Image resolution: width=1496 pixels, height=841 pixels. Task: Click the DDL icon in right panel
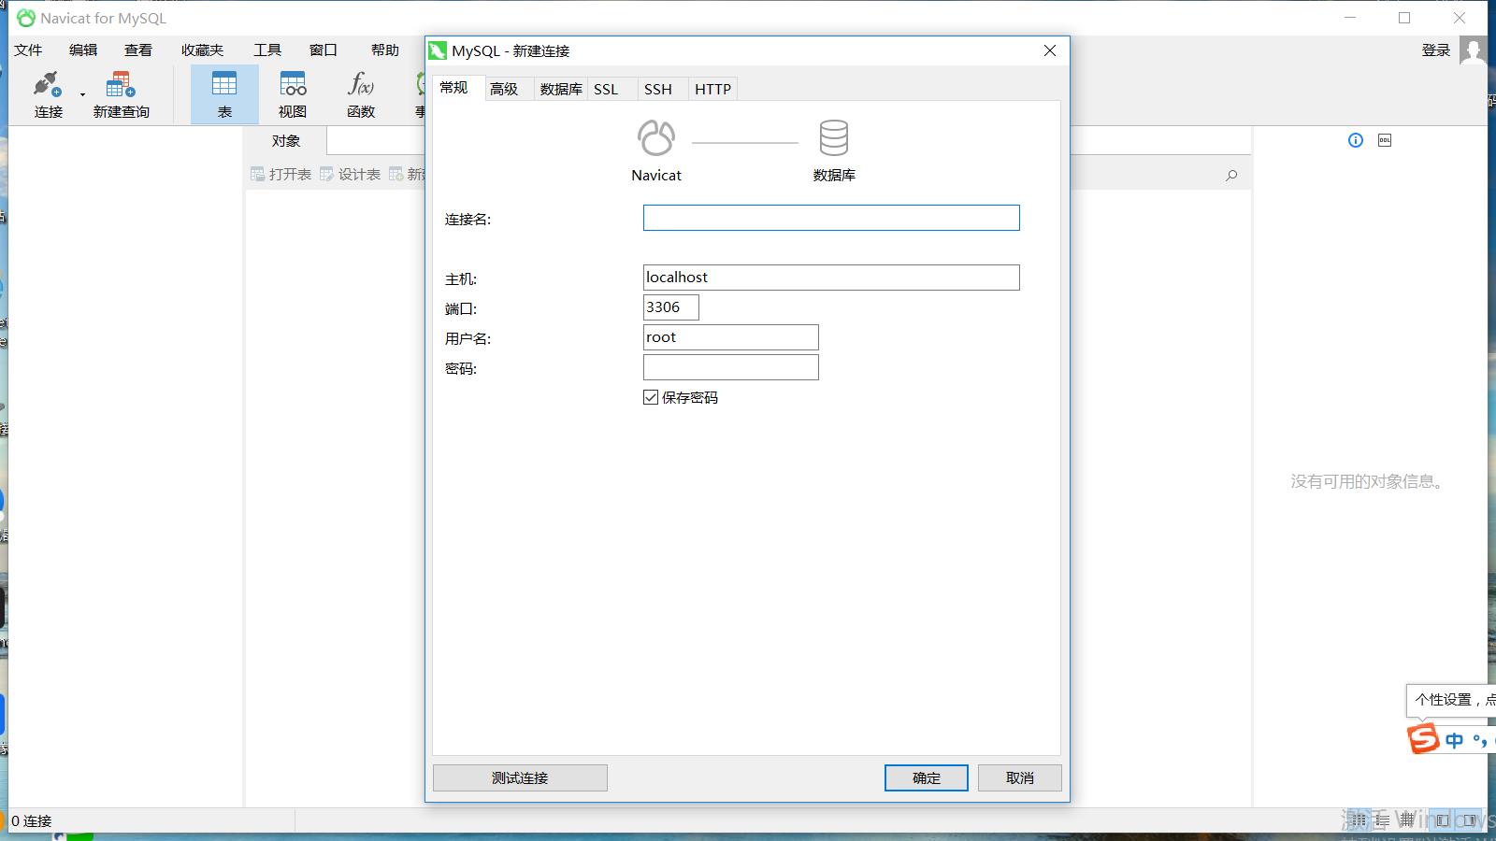(x=1385, y=140)
